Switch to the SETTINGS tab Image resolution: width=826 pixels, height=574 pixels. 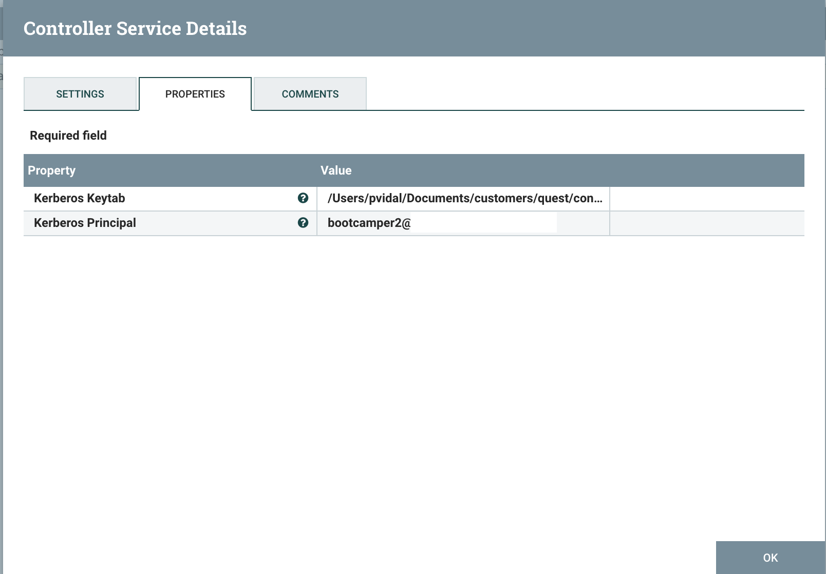click(x=80, y=93)
